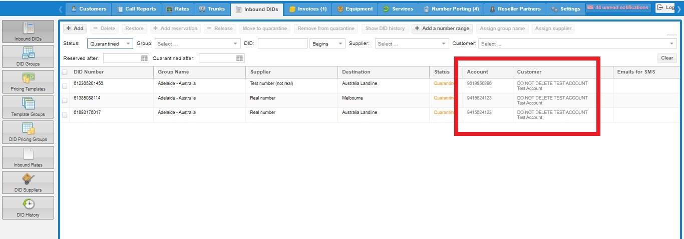Open the Supplier filter dropdown
Viewport: 684px width, 239px height.
tap(444, 44)
